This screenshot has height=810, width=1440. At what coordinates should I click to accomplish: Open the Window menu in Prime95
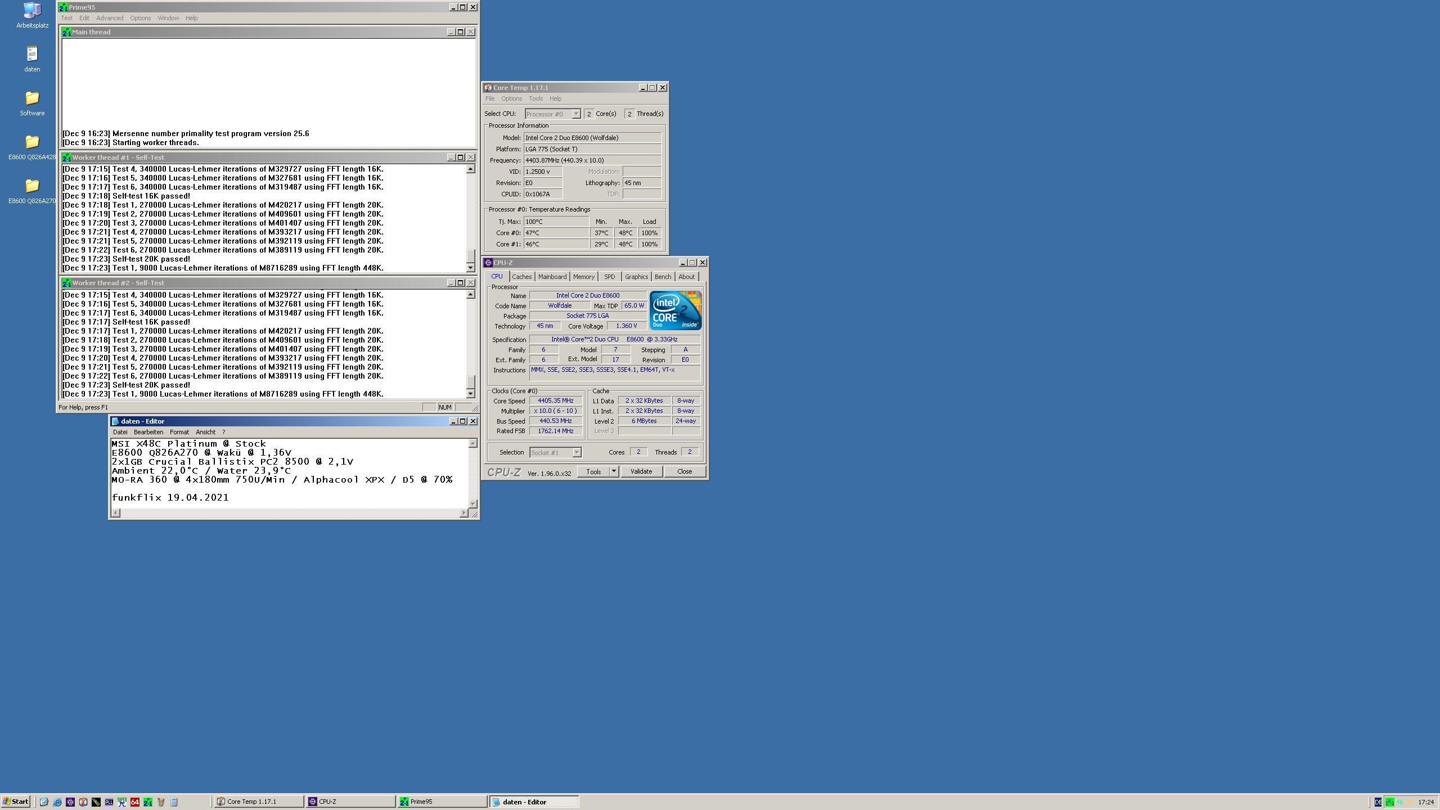coord(168,18)
